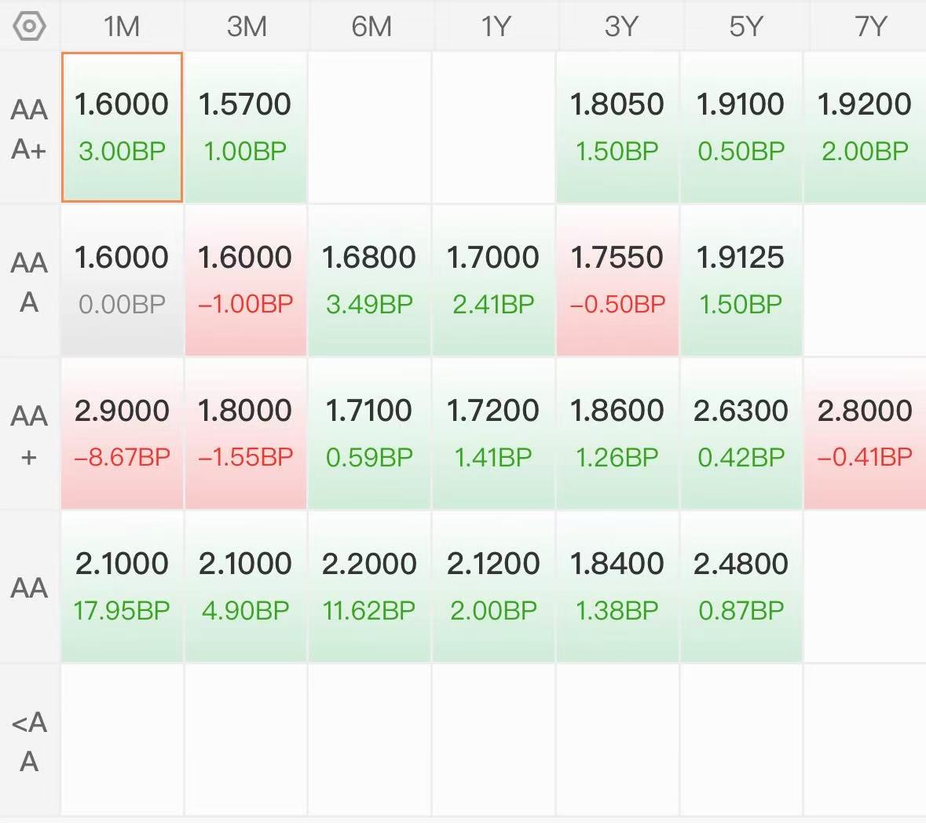Open highlighted AAA+ 1M cell 1.6000

[x=123, y=127]
